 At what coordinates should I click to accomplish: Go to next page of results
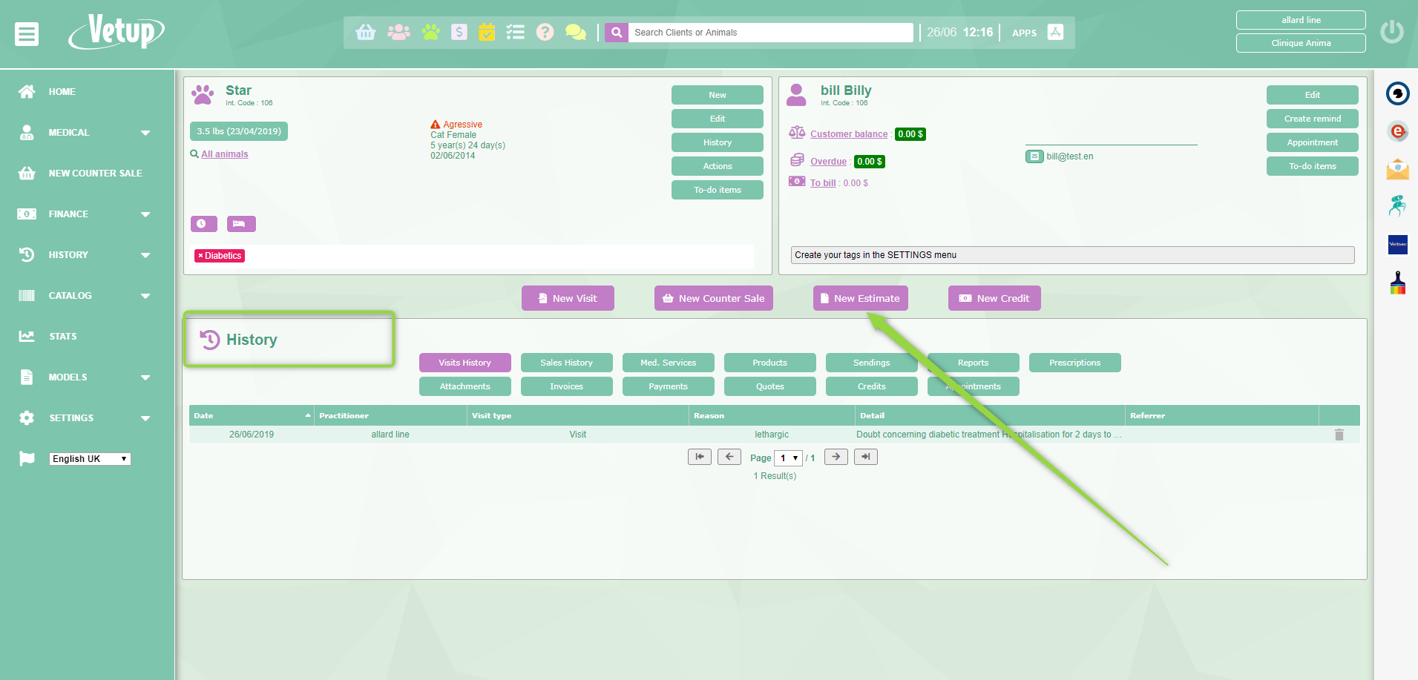[x=836, y=457]
